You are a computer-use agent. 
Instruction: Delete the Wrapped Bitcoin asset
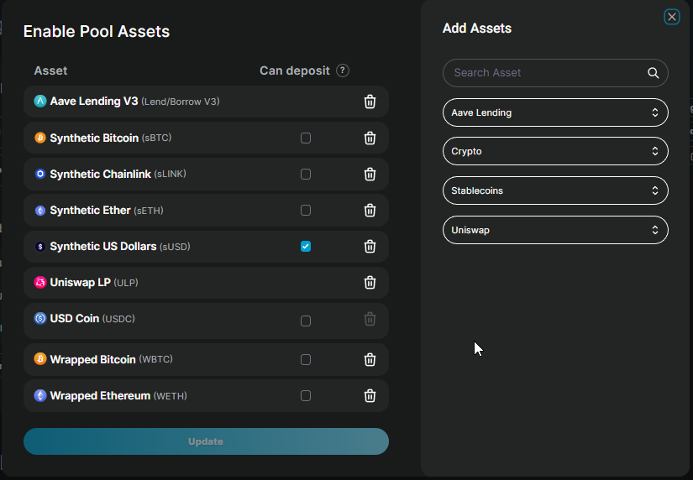[370, 359]
